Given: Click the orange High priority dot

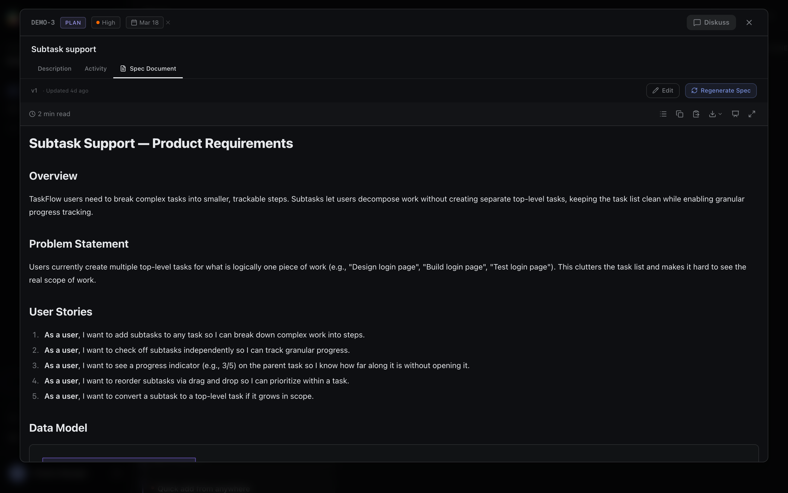Looking at the screenshot, I should click(98, 22).
